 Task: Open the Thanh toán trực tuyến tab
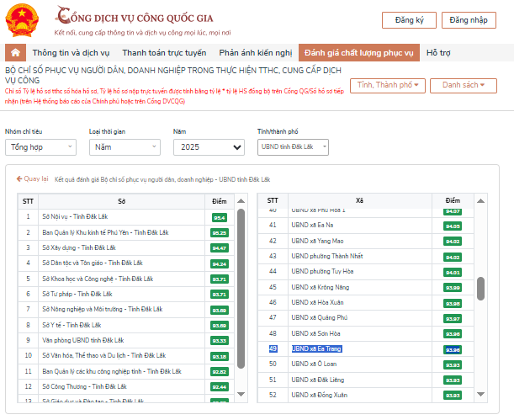click(x=171, y=53)
